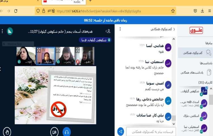This screenshot has width=213, height=136.
Task: Open the browser downloads arrow
Action: tap(202, 11)
